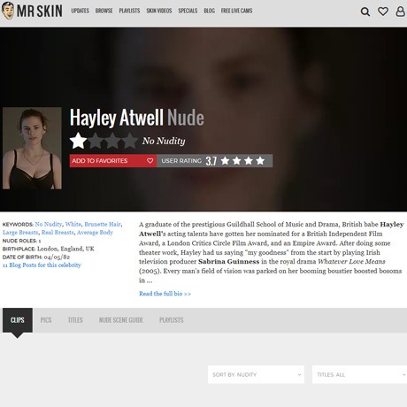Click the Brunette Hair keyword link
This screenshot has height=407, width=407.
click(103, 224)
